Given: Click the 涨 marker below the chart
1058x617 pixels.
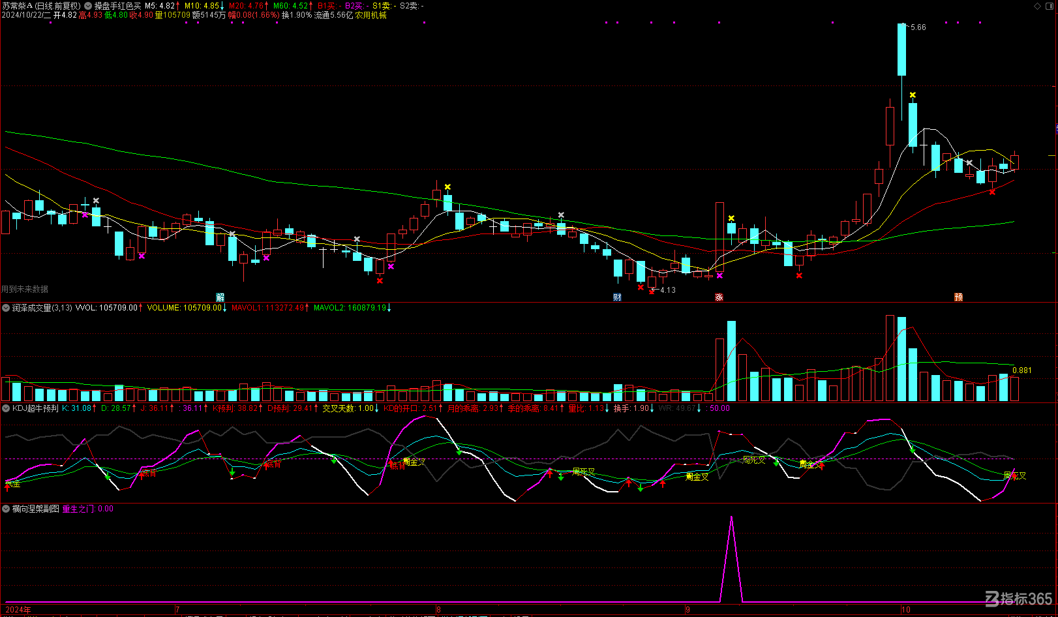Looking at the screenshot, I should (x=719, y=297).
